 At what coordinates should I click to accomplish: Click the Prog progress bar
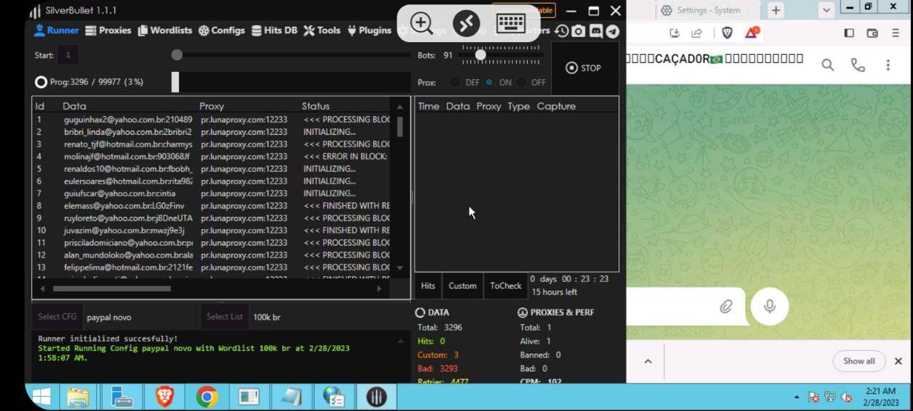pos(291,82)
